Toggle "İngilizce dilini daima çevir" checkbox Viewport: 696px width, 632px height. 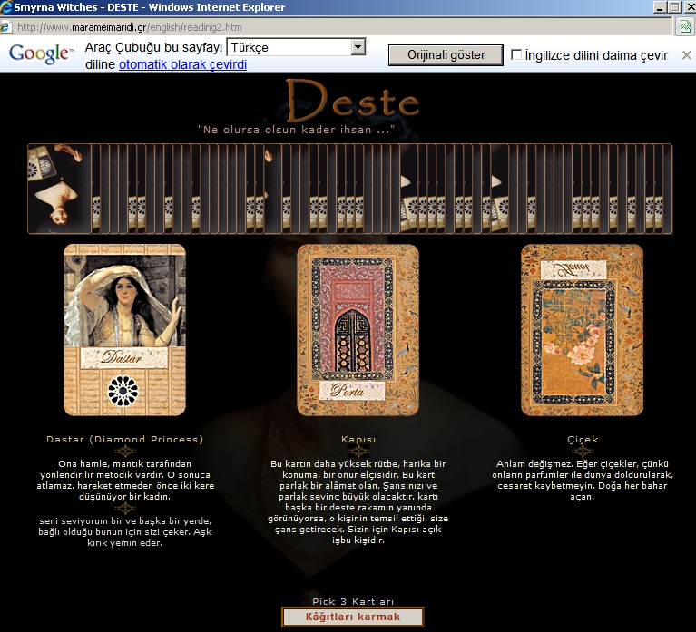click(x=517, y=55)
